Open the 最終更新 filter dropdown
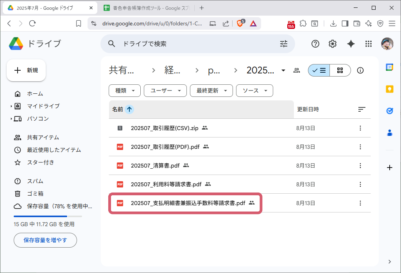The image size is (401, 273). [211, 91]
